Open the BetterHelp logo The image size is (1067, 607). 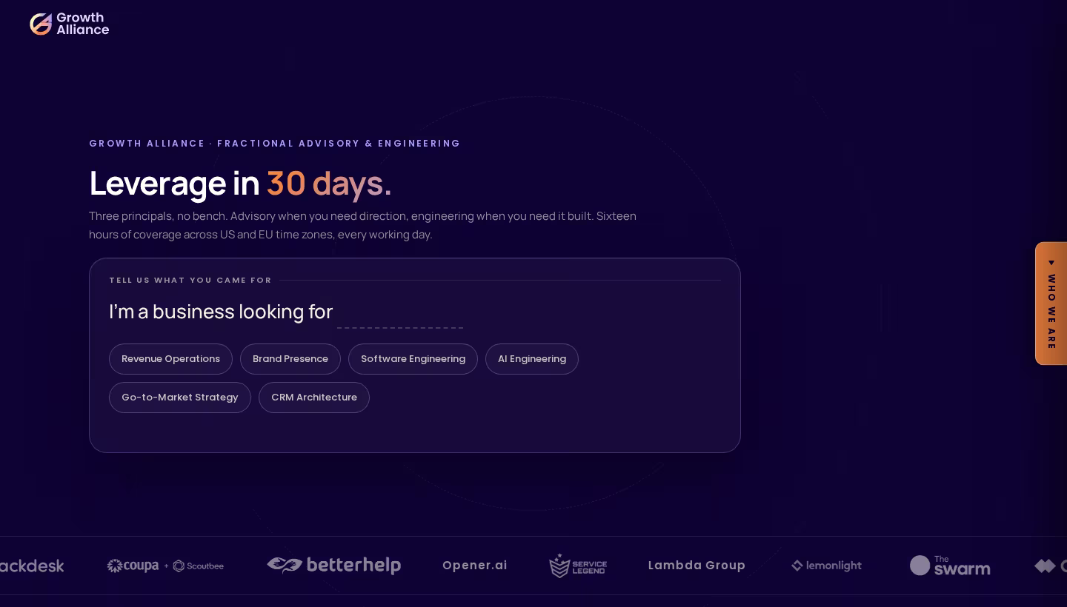(333, 566)
